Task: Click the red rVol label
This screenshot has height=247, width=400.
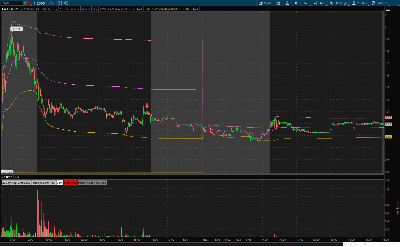Action: click(x=70, y=183)
